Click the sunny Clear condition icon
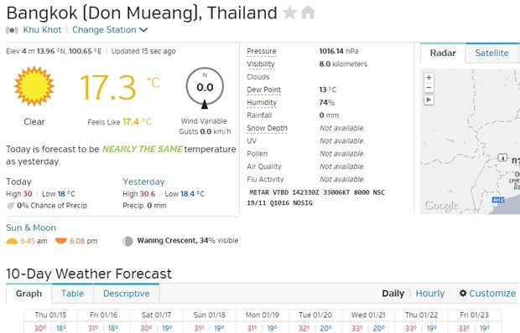Screen dimensions: 520x333 pyautogui.click(x=34, y=86)
